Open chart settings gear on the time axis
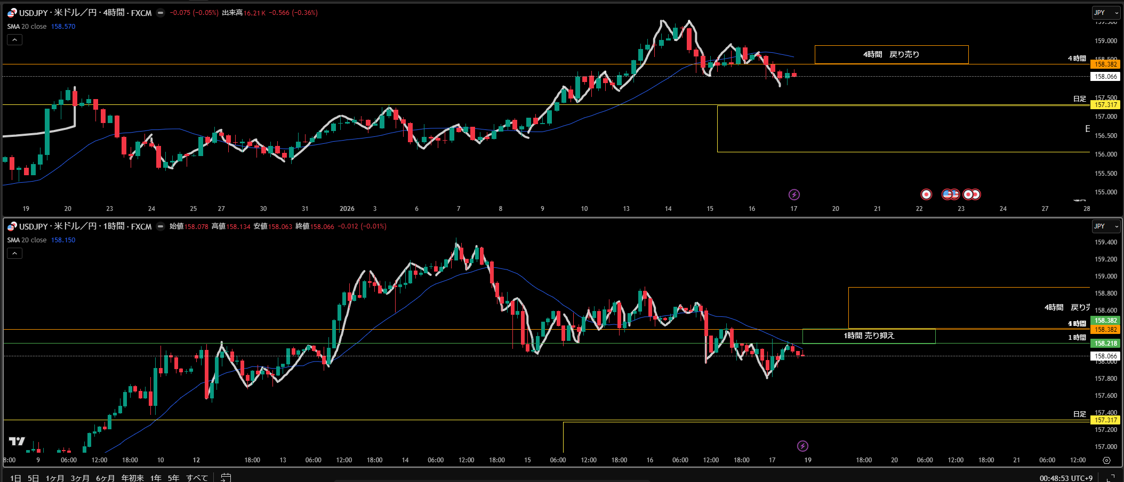Screen dimensions: 1124x482 tap(1106, 460)
